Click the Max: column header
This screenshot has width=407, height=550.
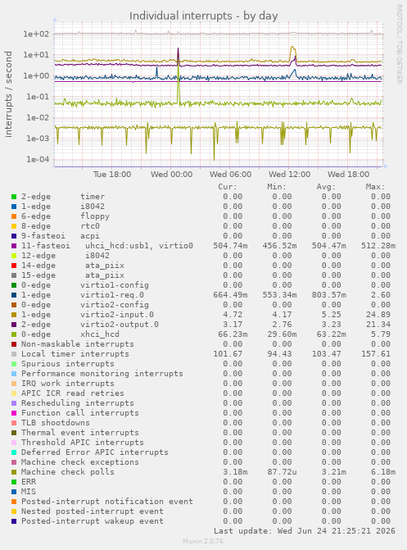point(375,187)
